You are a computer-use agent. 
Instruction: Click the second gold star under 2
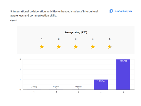(59, 47)
